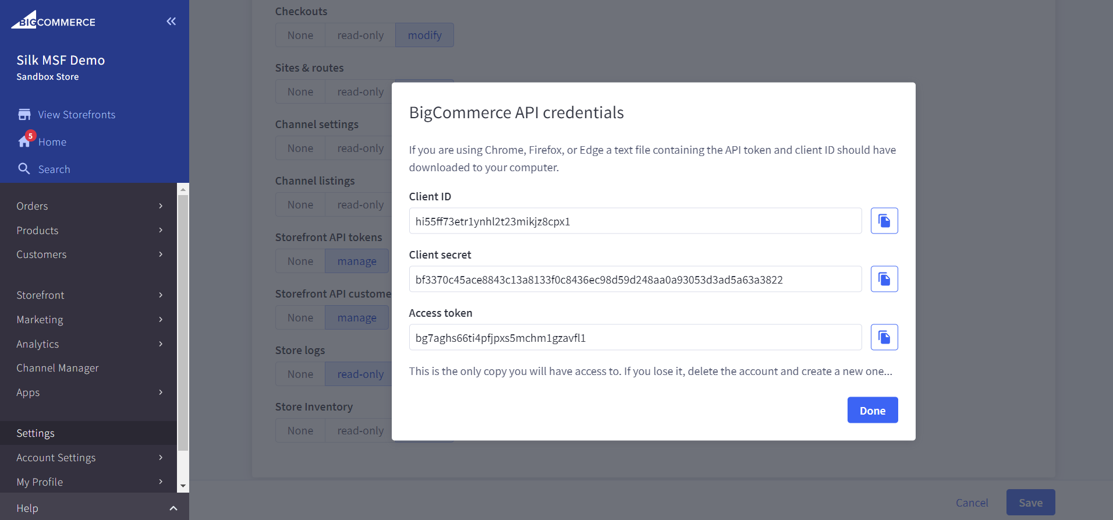
Task: Set Storefront API customer impersonation to manage
Action: click(357, 317)
